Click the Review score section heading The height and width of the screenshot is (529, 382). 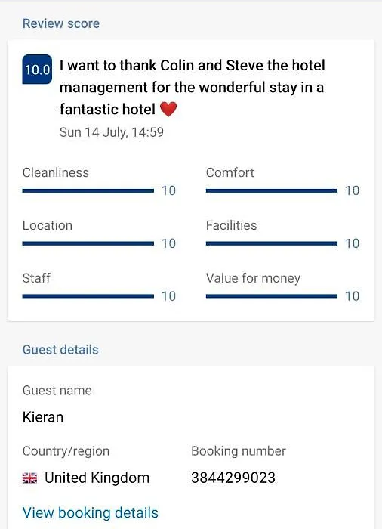(x=61, y=23)
